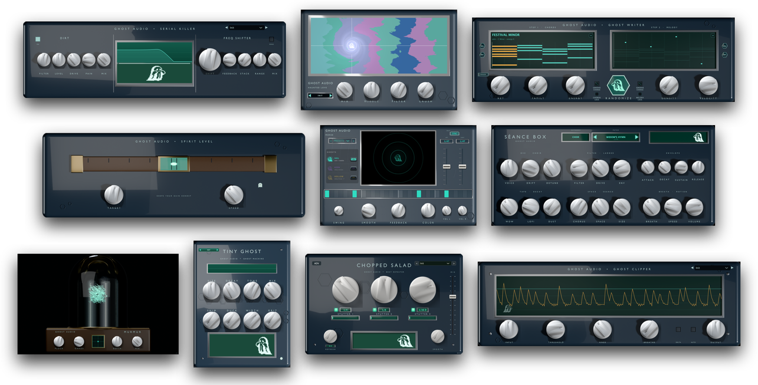Click the M icon in Ghost Writer chords display
The image size is (758, 385).
coord(591,35)
